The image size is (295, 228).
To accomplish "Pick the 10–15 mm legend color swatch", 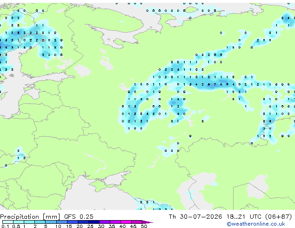I will pyautogui.click(x=61, y=222).
